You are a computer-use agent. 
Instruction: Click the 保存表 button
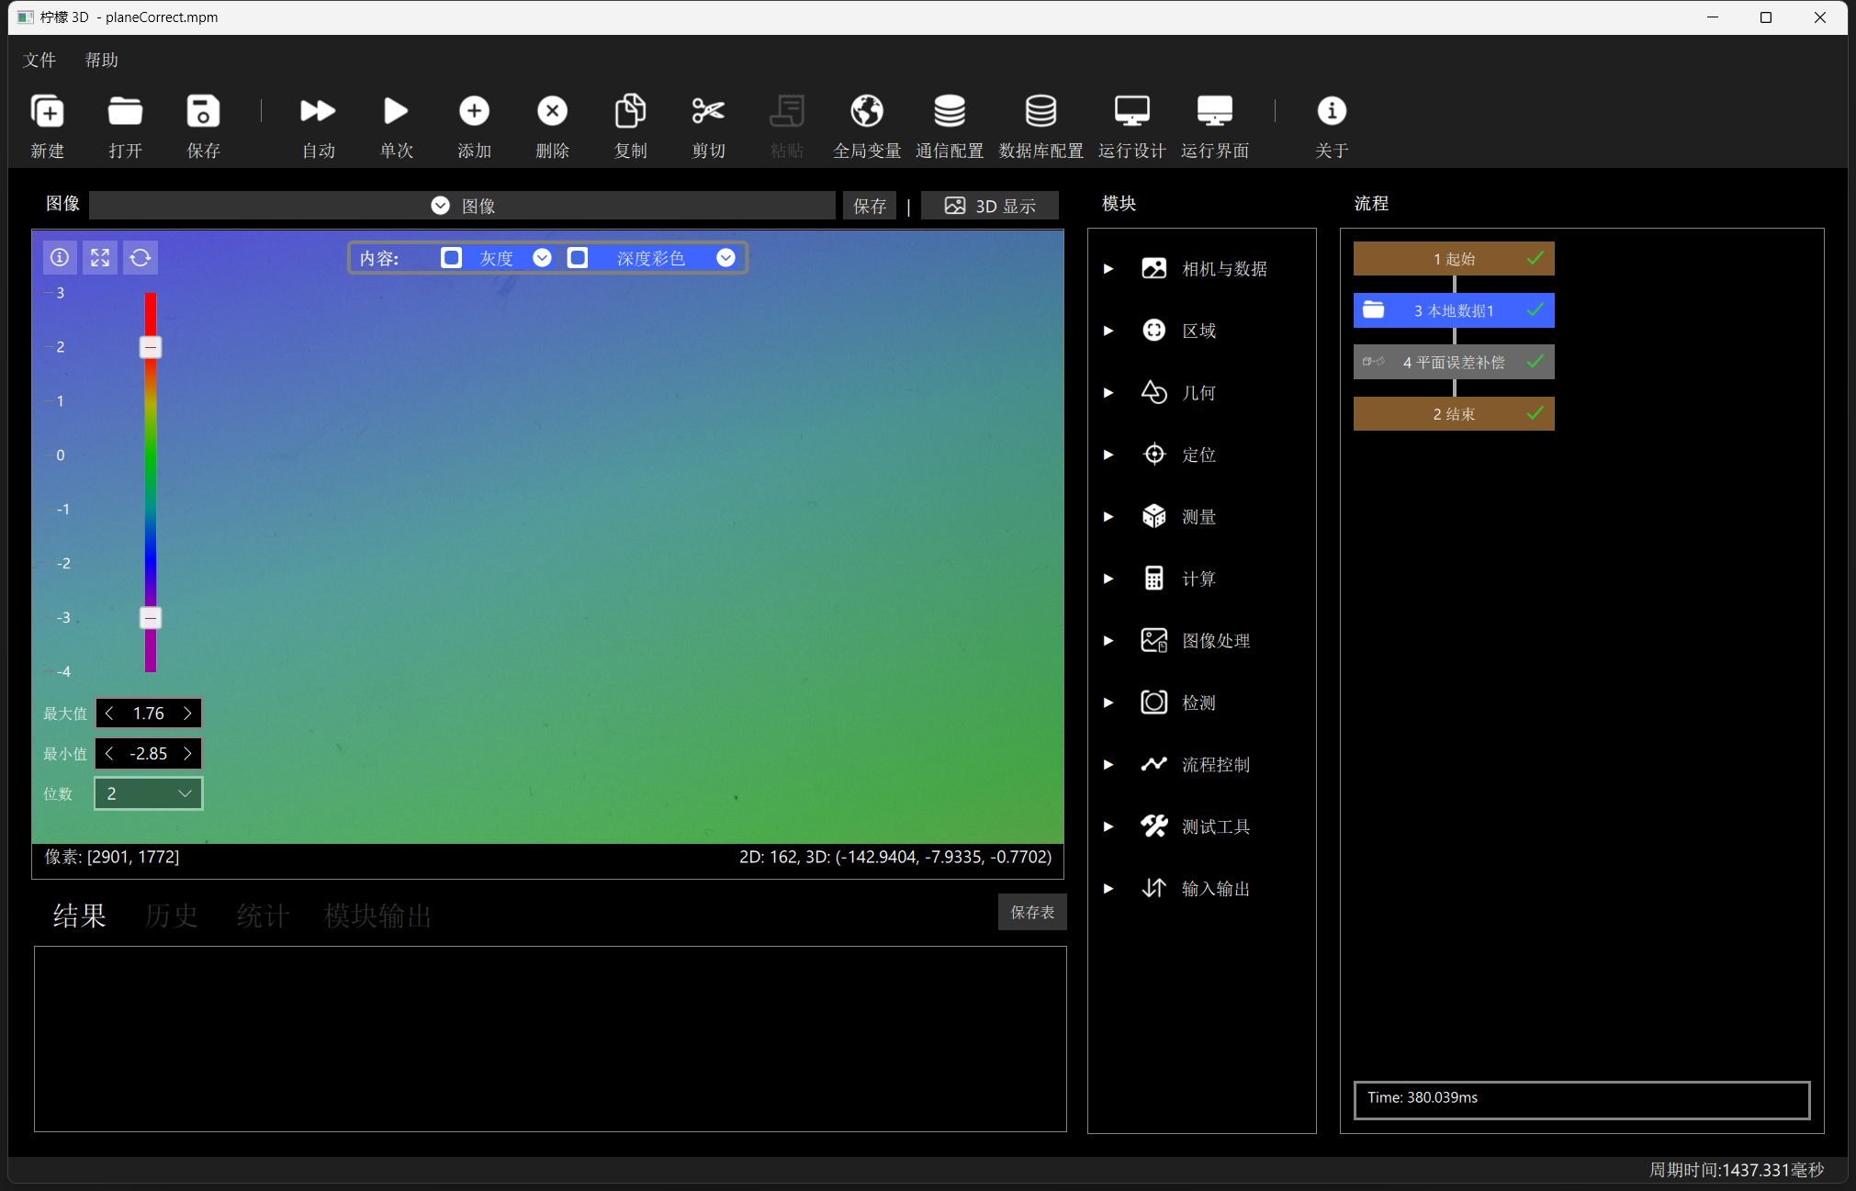tap(1032, 912)
